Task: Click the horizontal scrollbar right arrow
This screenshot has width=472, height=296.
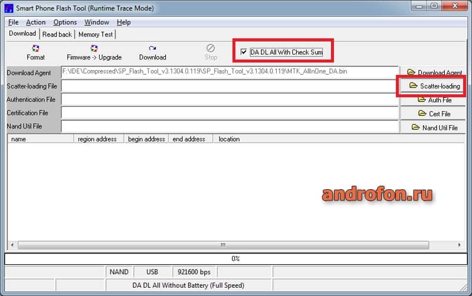Action: coord(460,245)
